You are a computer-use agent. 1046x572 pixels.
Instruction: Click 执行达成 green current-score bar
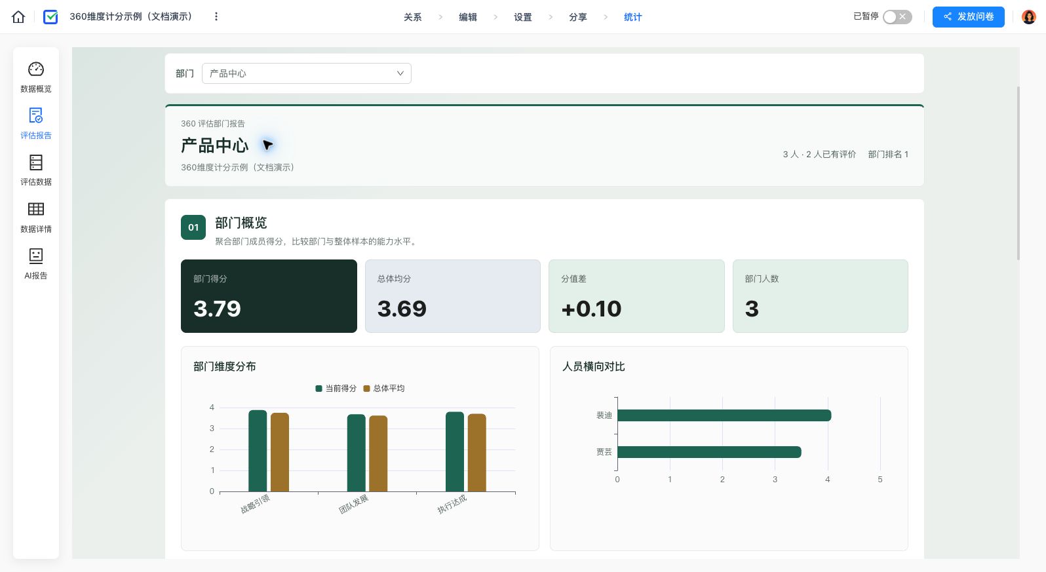click(x=455, y=451)
